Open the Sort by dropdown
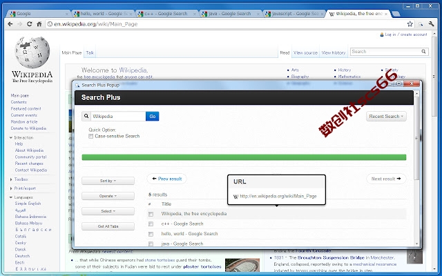This screenshot has height=276, width=442. 108,181
